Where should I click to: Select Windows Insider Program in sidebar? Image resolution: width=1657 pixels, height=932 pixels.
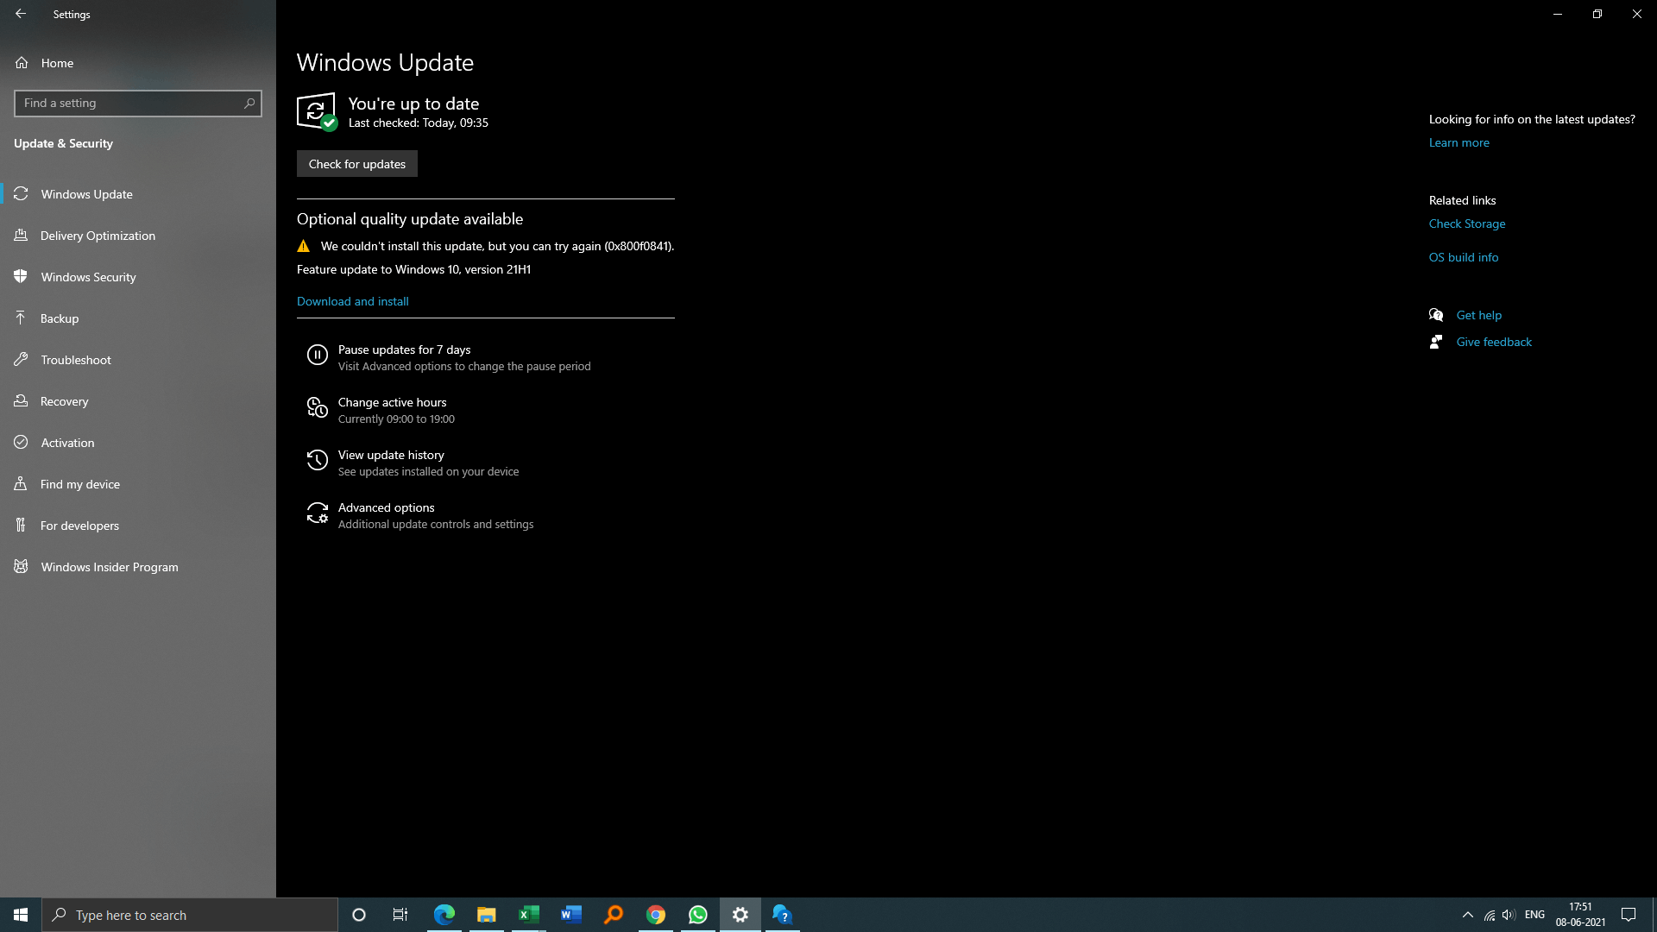pos(138,567)
